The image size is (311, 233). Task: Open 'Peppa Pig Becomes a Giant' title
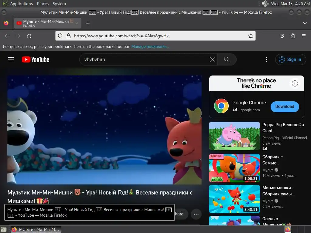click(x=283, y=128)
